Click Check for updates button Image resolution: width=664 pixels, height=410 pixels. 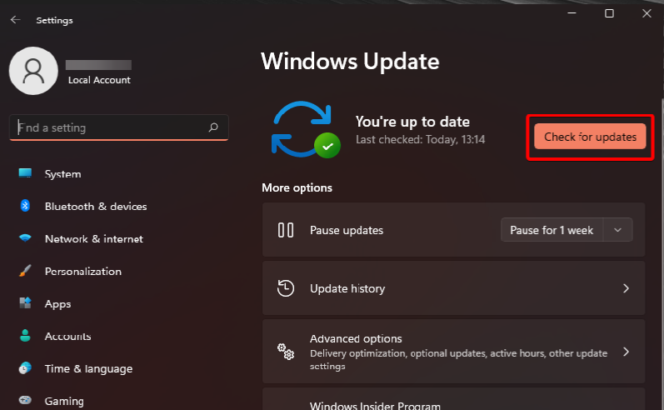pyautogui.click(x=590, y=137)
